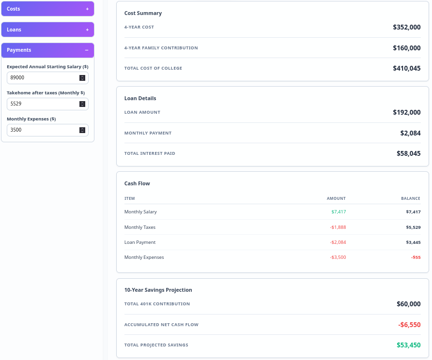
Task: Focus the Expected Annual Starting Salary input
Action: (43, 77)
